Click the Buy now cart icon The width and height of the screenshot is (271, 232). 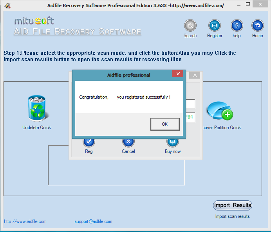(172, 142)
